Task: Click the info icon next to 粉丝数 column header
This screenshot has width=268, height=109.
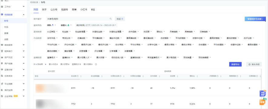Action: tap(78, 76)
